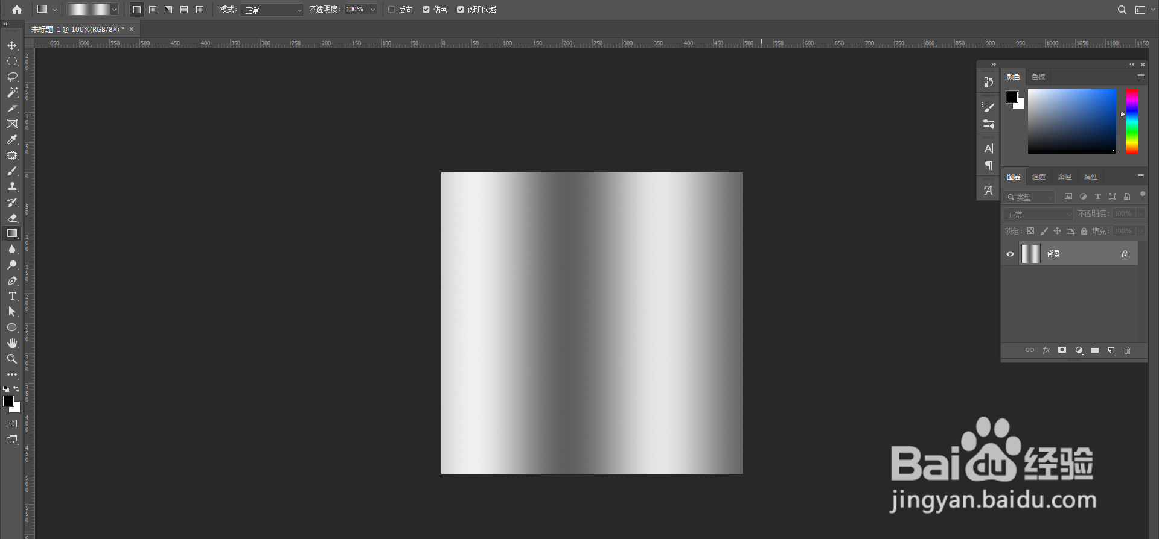This screenshot has width=1159, height=539.
Task: Select the Horizontal Type tool
Action: tap(12, 297)
